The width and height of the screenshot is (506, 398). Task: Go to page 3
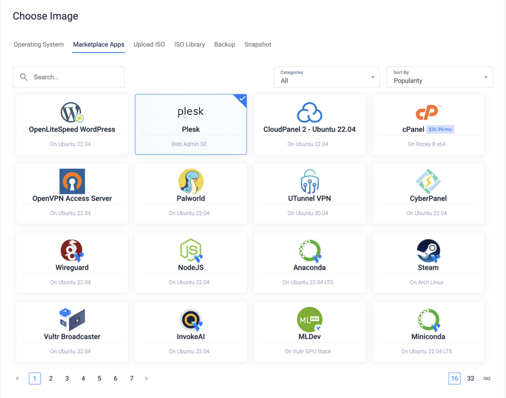(x=67, y=378)
